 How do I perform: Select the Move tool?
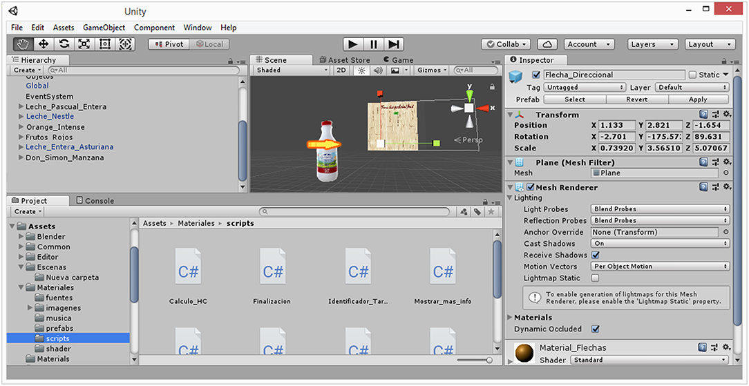point(44,44)
